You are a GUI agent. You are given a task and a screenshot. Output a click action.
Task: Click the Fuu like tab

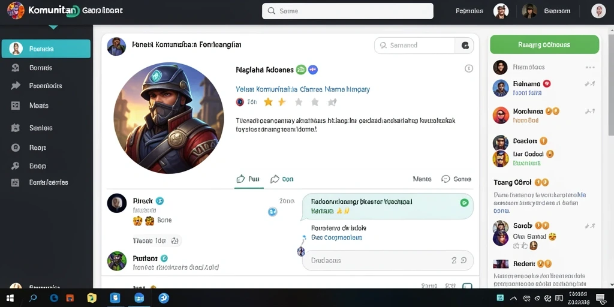[x=248, y=179]
